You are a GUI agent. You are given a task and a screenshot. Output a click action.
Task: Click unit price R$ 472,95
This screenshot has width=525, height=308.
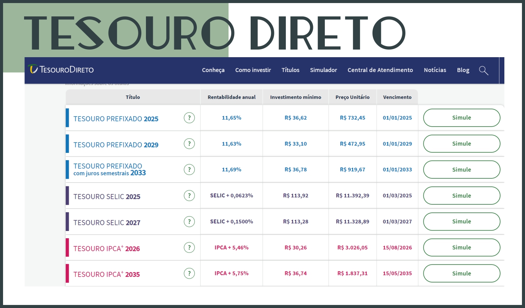(353, 144)
